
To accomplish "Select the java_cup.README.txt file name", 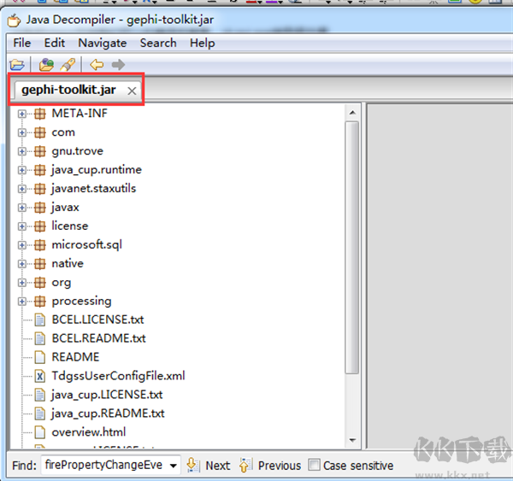I will coord(108,414).
